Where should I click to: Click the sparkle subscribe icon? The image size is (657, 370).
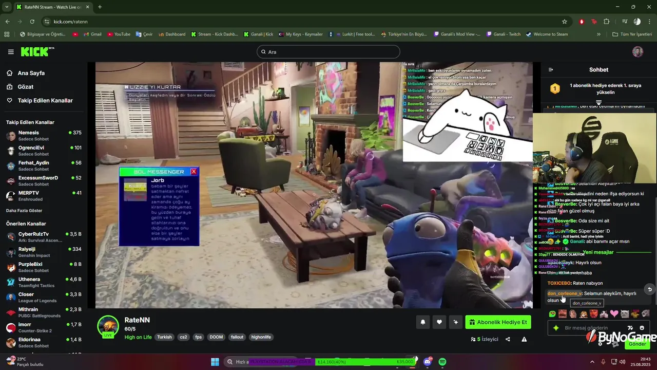[455, 322]
